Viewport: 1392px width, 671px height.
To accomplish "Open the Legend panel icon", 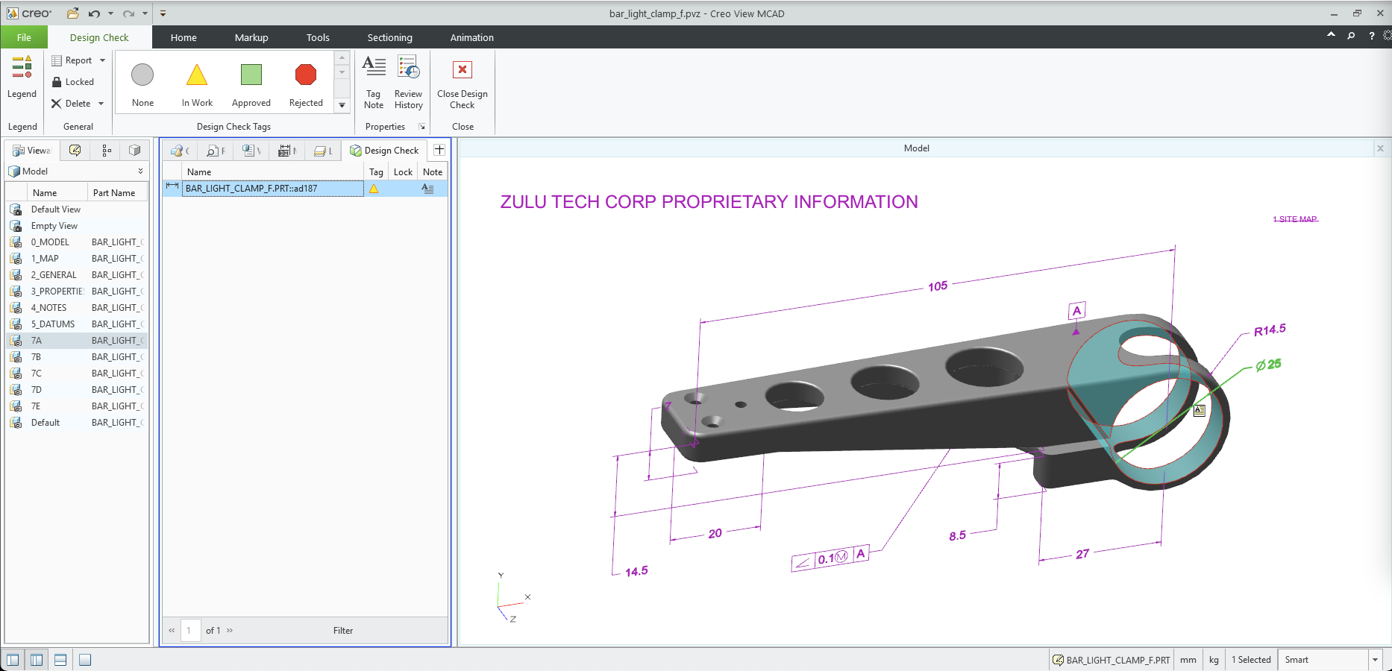I will (22, 77).
